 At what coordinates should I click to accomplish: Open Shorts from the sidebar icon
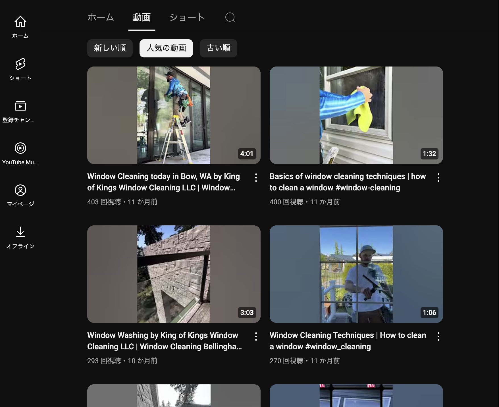point(20,64)
